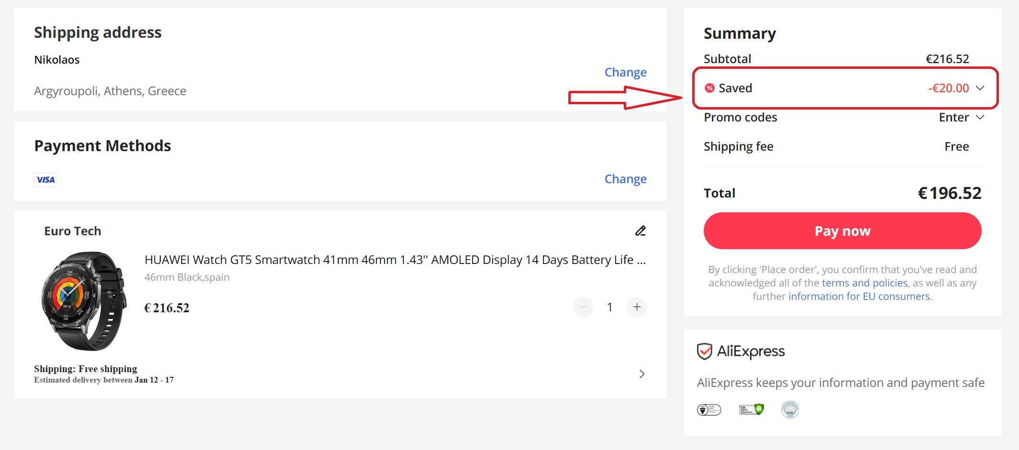Click the first security certification badge
The width and height of the screenshot is (1019, 450).
(x=709, y=410)
